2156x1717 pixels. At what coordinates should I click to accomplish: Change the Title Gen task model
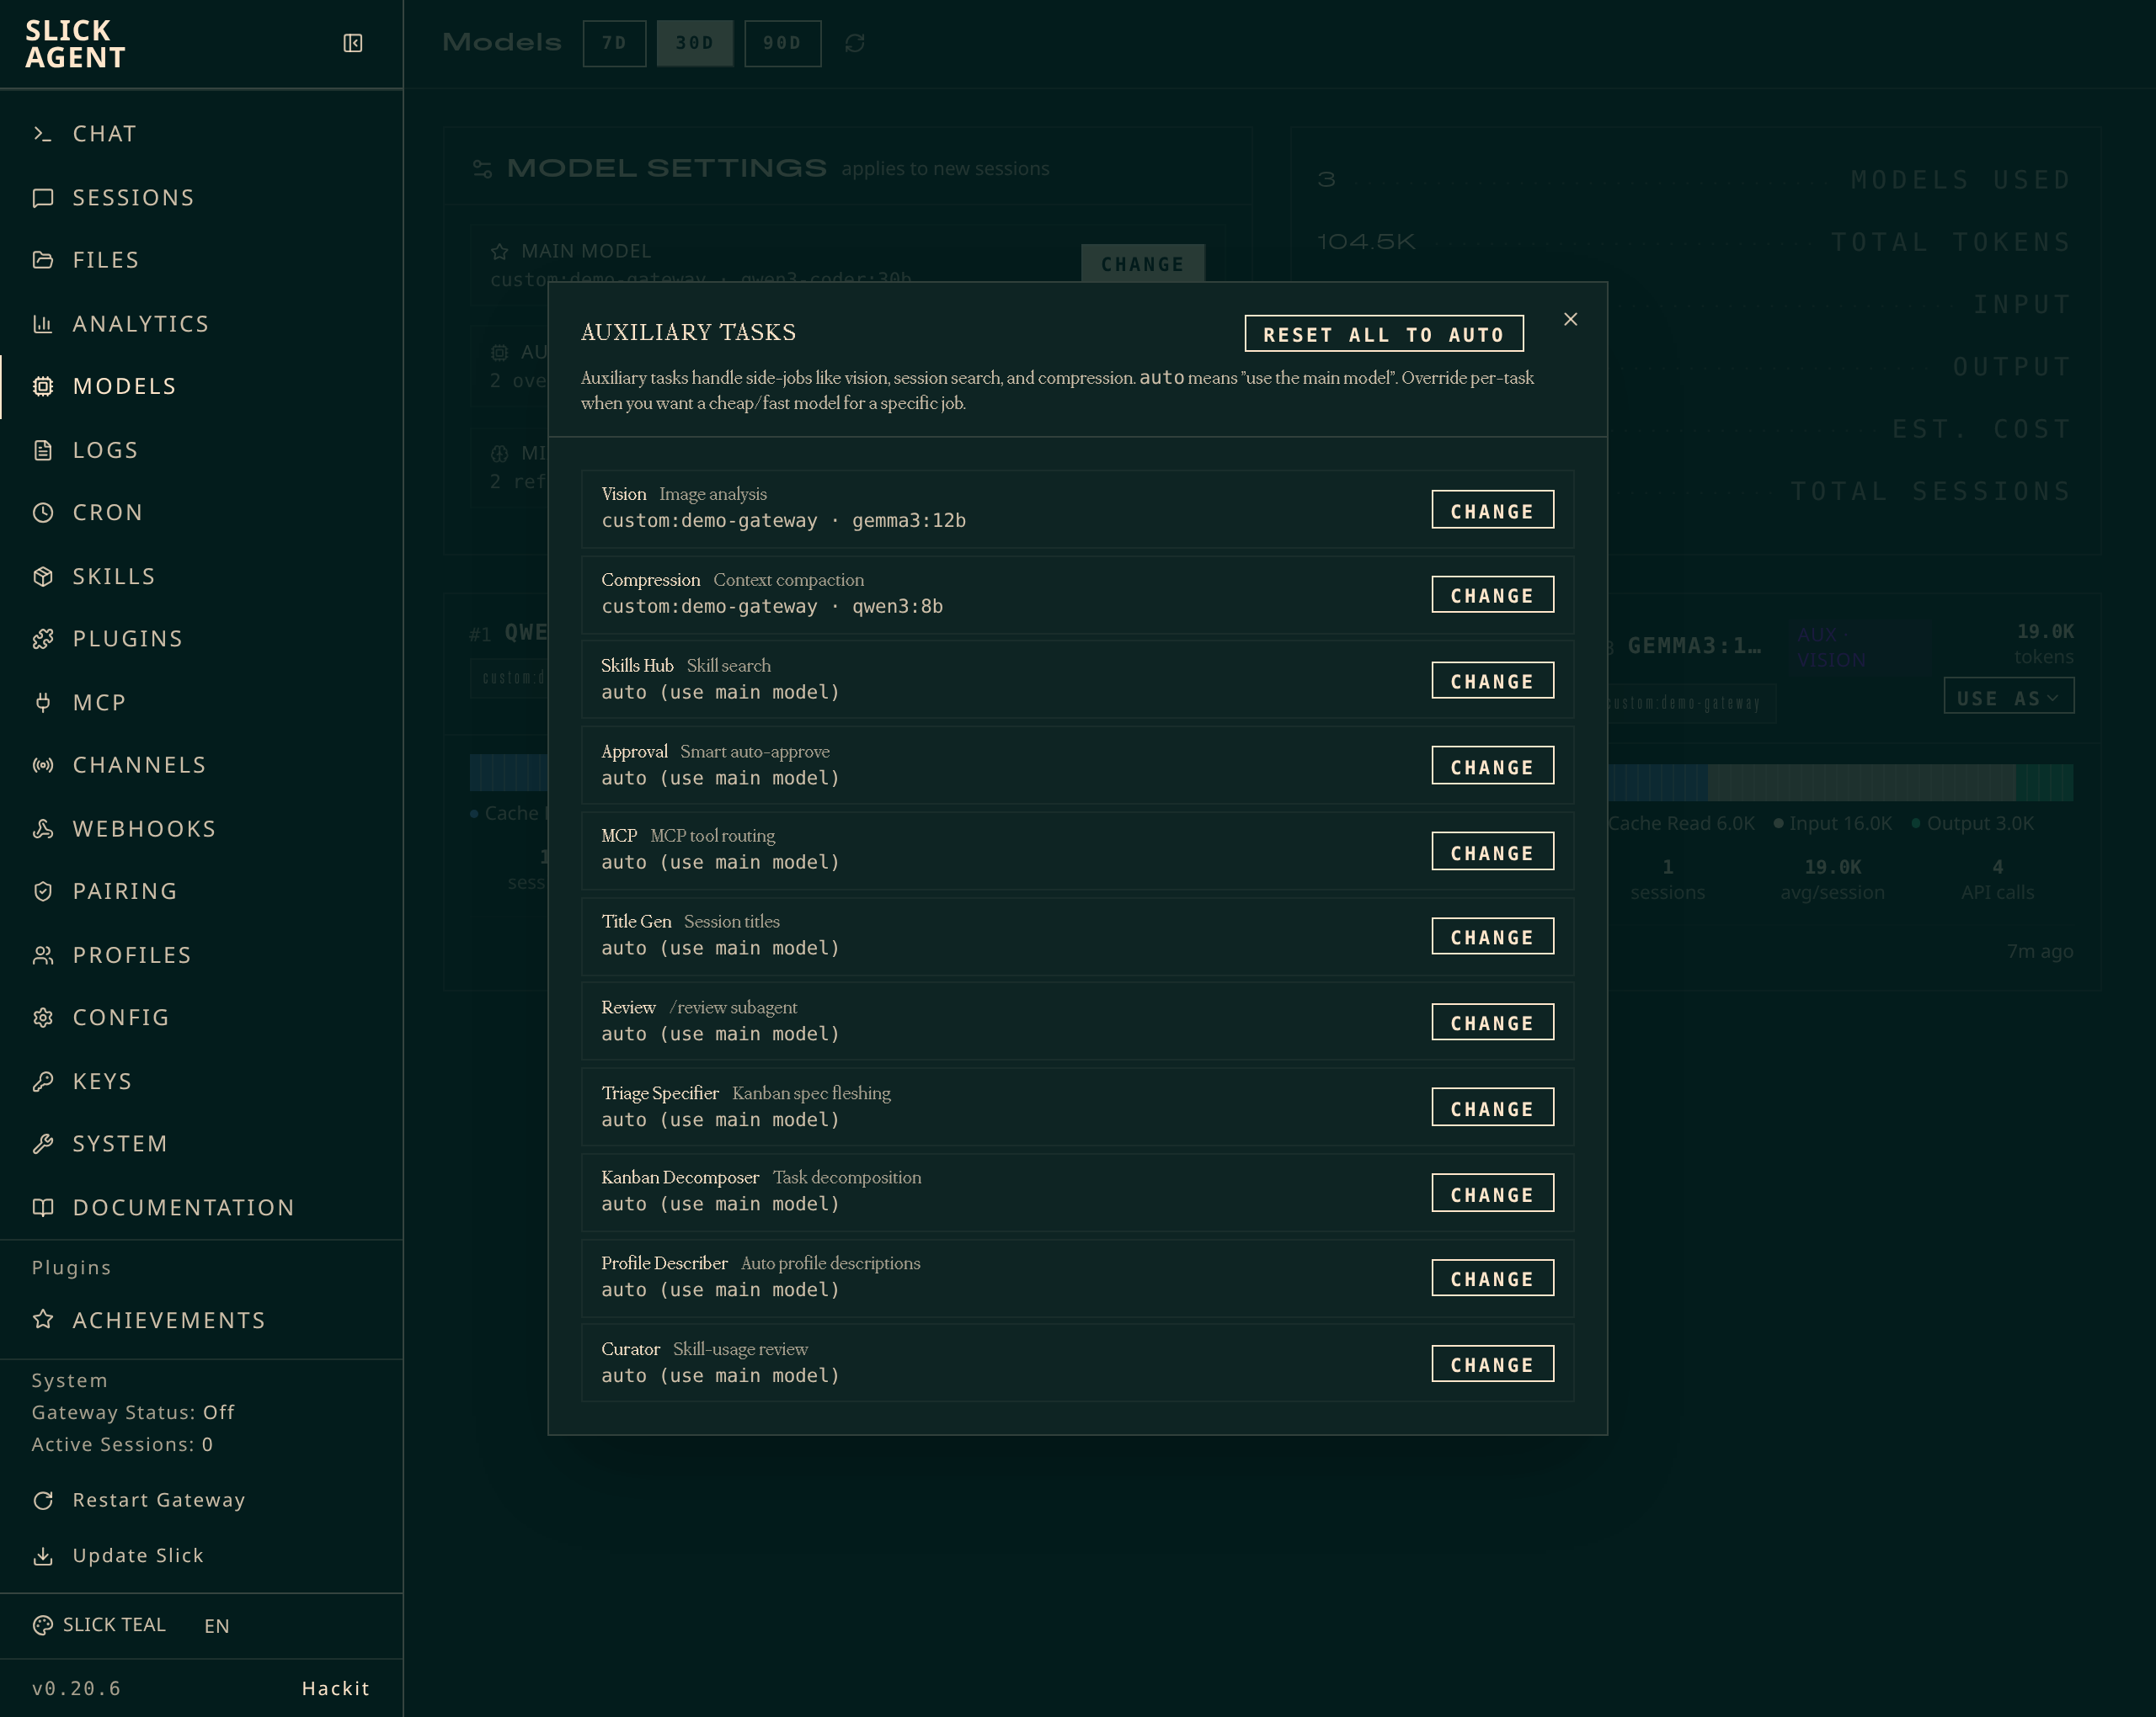1492,937
